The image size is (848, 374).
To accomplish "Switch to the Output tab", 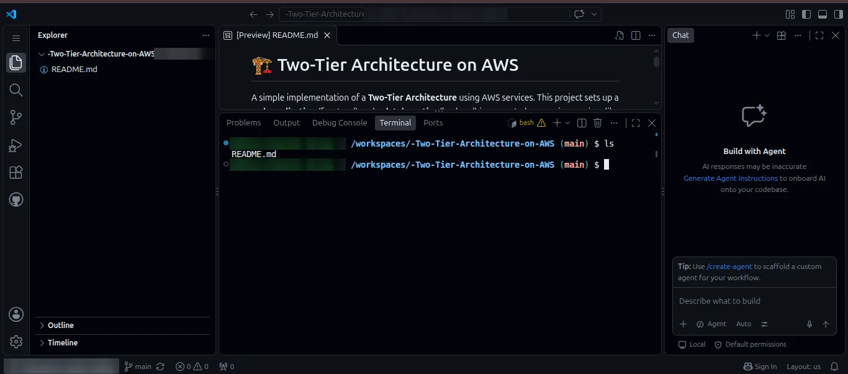I will click(286, 123).
